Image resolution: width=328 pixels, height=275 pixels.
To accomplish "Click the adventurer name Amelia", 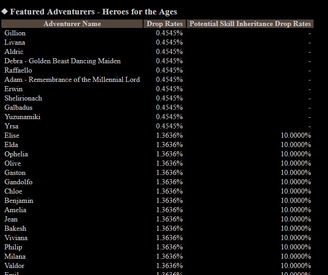I will 15,210.
